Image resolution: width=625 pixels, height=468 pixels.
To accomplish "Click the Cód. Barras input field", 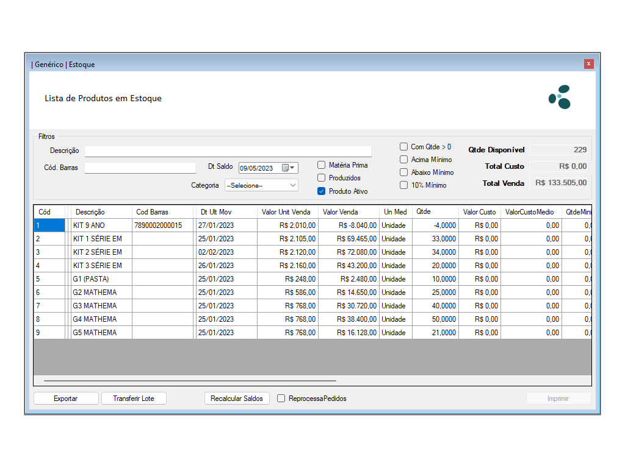I will click(140, 168).
